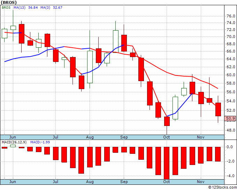Click Oct on the price chart time axis
The height and width of the screenshot is (190, 237).
[167, 137]
